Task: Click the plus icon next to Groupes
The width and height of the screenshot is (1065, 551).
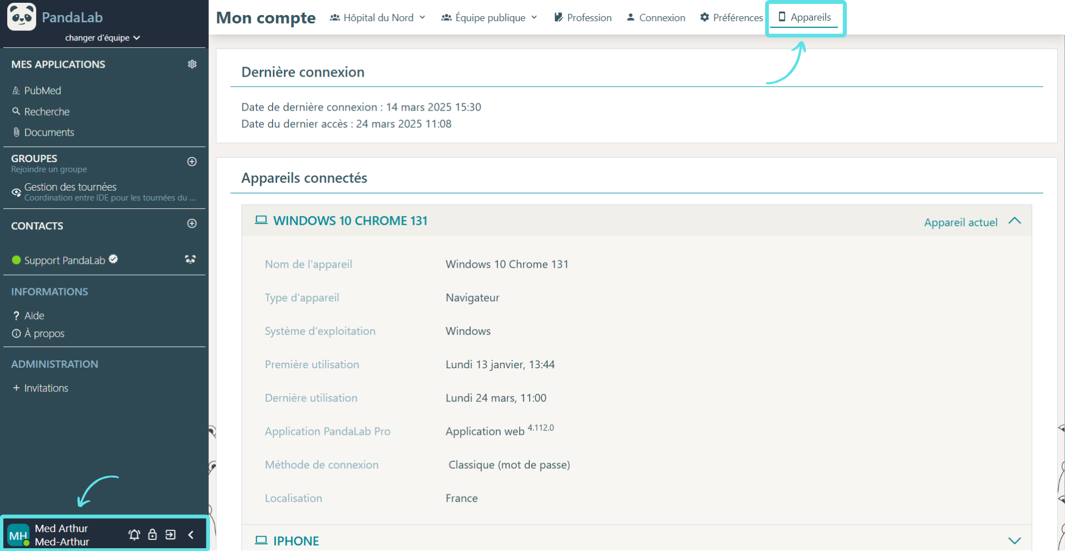Action: coord(192,162)
